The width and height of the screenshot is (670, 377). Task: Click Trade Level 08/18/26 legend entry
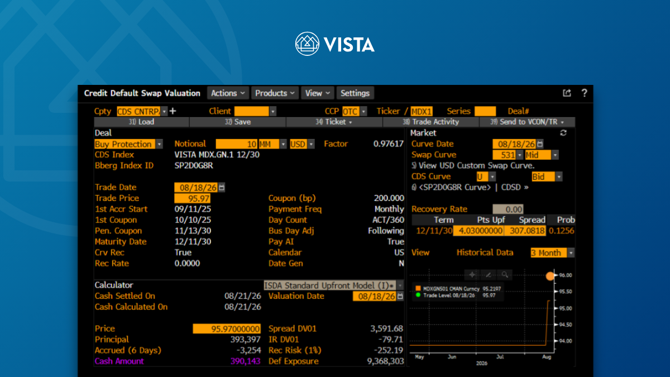coord(456,295)
